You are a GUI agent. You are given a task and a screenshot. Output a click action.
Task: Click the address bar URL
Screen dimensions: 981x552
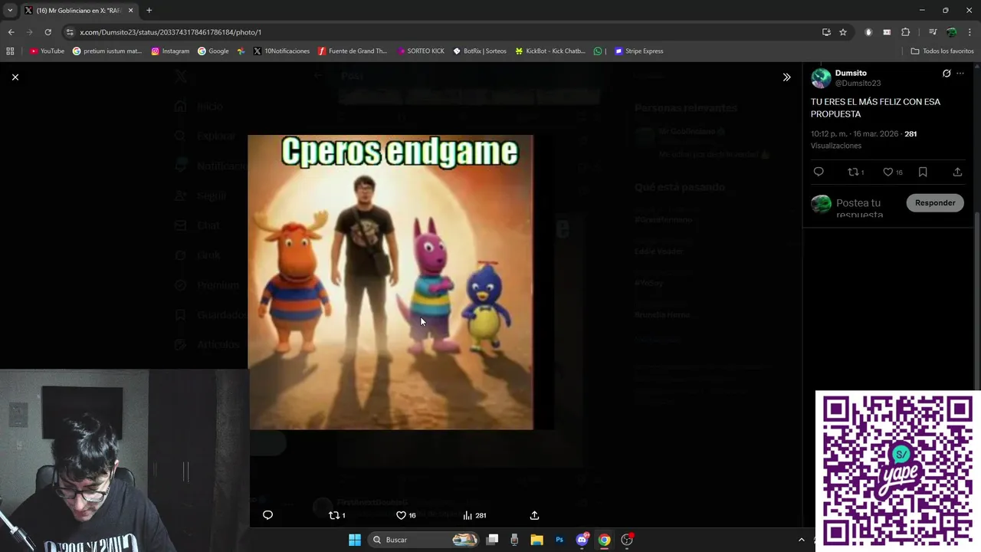tap(170, 32)
